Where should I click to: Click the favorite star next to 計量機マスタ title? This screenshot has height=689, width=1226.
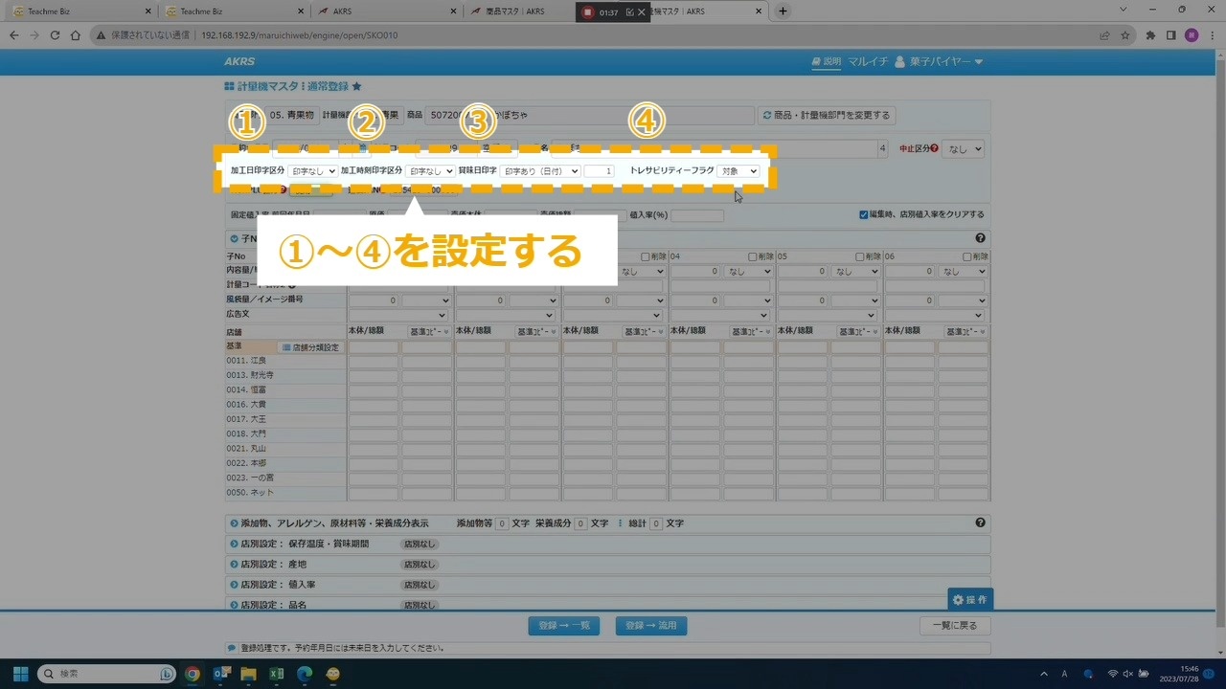click(356, 86)
